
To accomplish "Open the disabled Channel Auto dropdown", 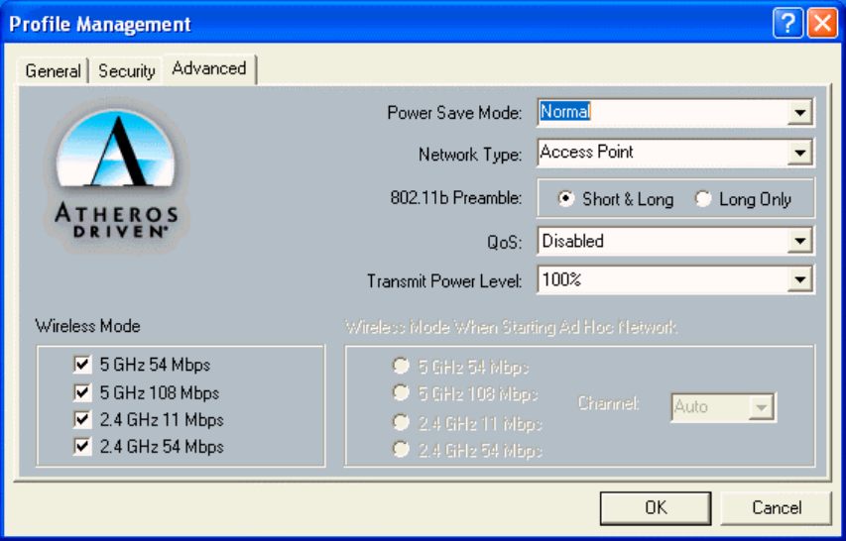I will point(762,407).
